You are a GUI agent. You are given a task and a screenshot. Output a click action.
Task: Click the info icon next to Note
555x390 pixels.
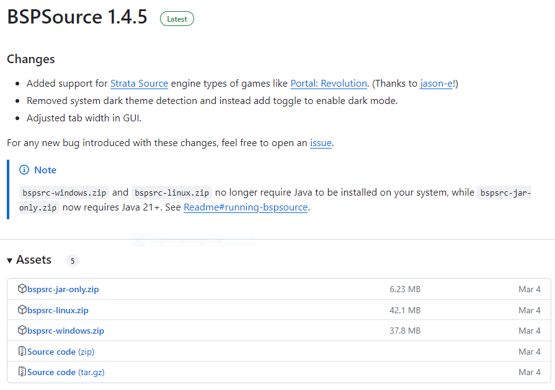click(24, 170)
